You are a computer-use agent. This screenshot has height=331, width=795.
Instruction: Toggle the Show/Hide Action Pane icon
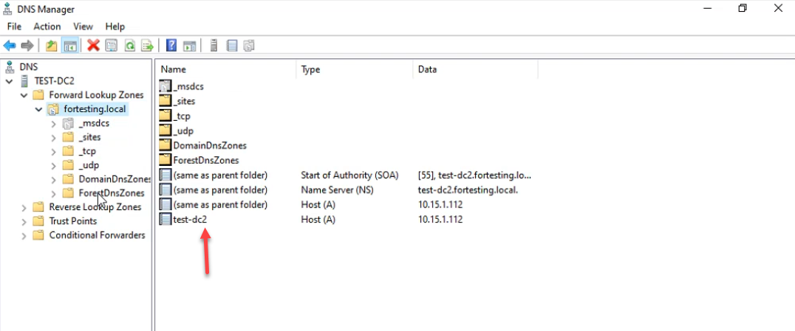189,46
